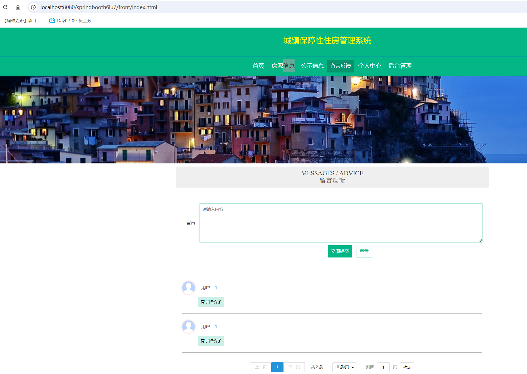Click the browser address bar URL

point(99,7)
